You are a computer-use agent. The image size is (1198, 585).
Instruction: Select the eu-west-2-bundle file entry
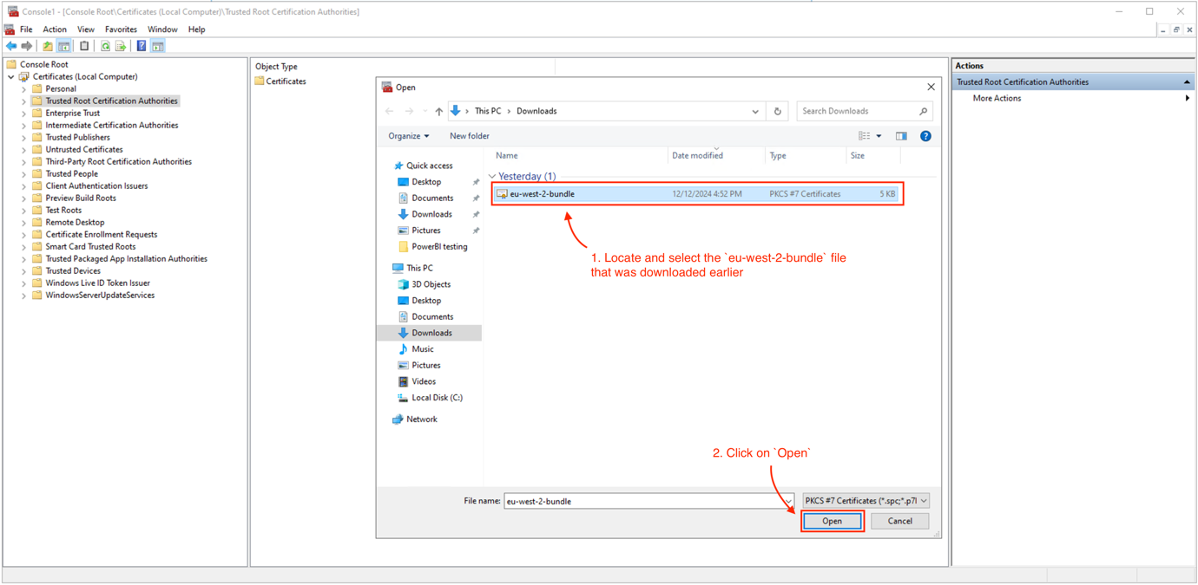point(556,193)
